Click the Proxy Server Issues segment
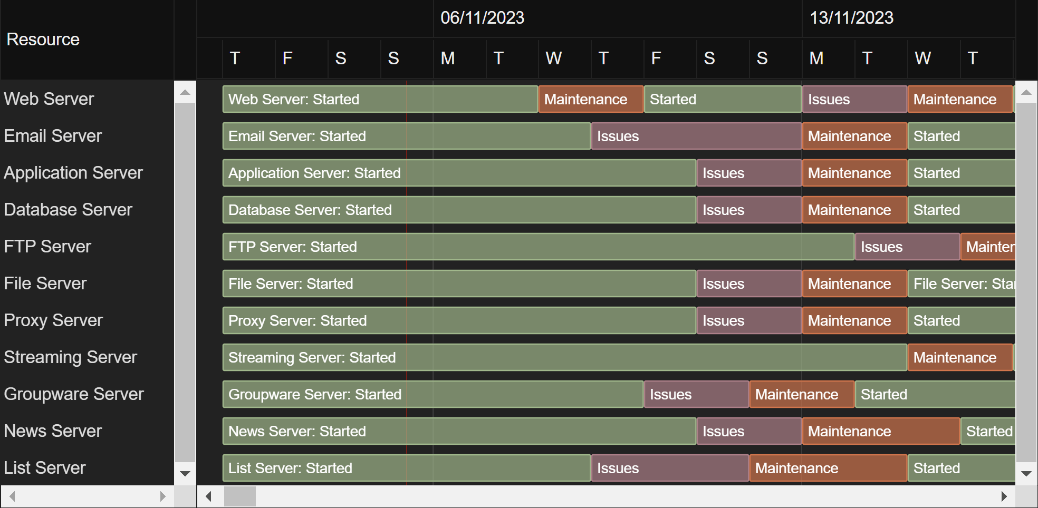This screenshot has height=508, width=1038. click(x=748, y=320)
